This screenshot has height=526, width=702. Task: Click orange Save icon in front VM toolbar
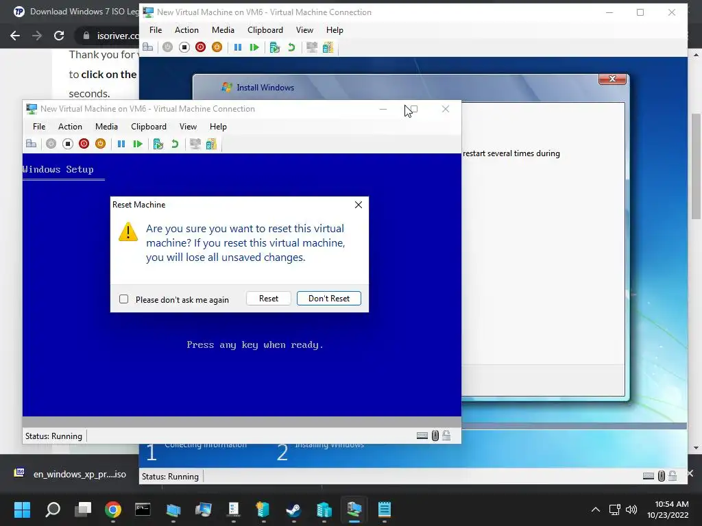[100, 144]
